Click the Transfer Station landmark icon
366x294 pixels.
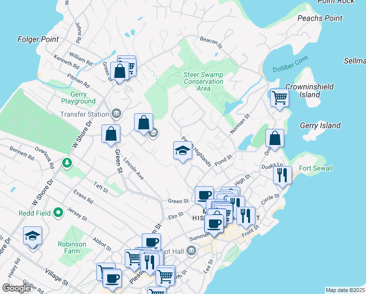116,114
